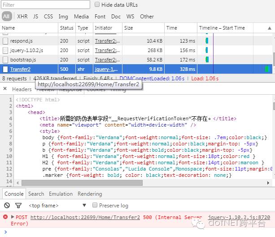This screenshot has width=275, height=237.
Task: Click the sort arrow in Timeline header
Action: (270, 28)
